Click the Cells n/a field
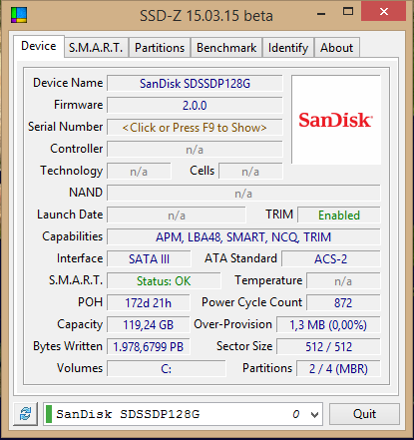The width and height of the screenshot is (414, 440). (250, 172)
